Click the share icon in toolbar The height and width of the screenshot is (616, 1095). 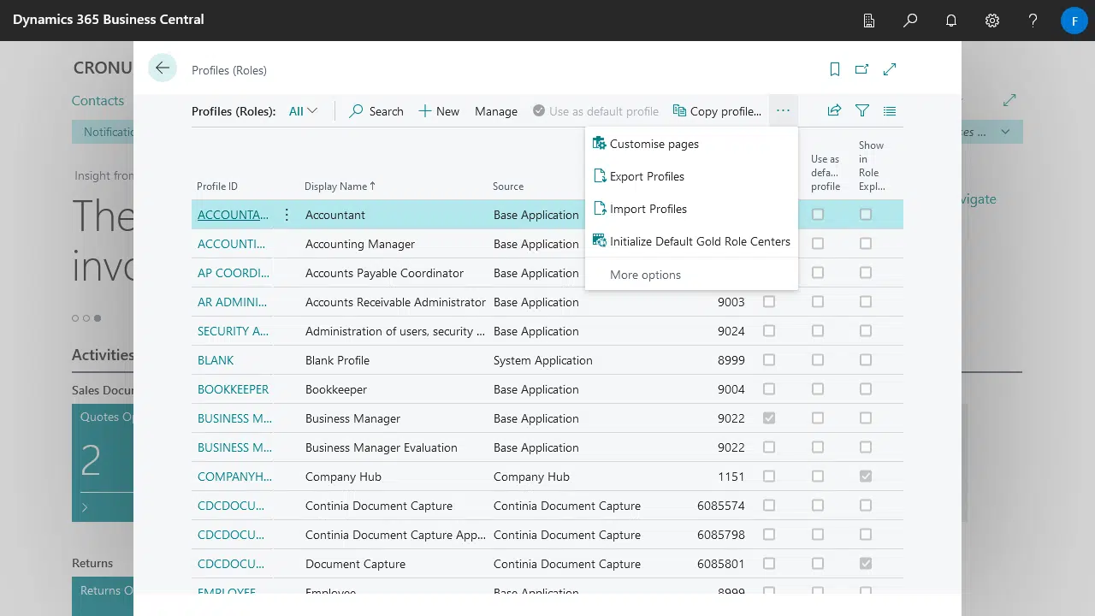[834, 110]
